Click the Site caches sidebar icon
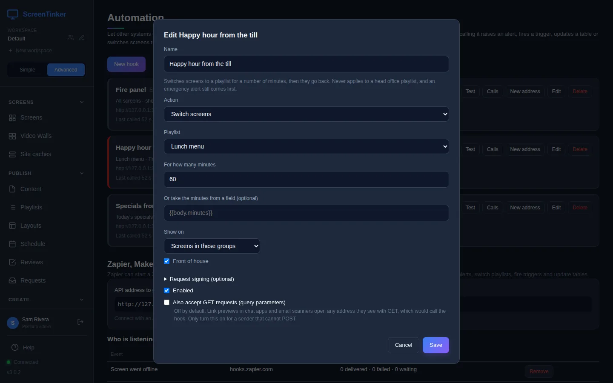This screenshot has height=383, width=613. pyautogui.click(x=12, y=154)
